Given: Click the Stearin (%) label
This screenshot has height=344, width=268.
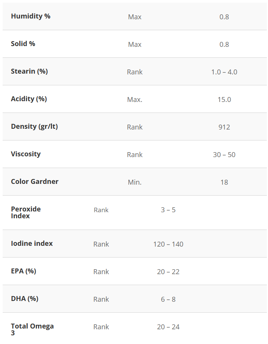Looking at the screenshot, I should [29, 71].
